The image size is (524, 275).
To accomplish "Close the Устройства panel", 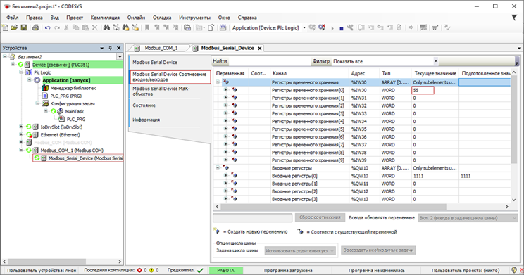I will (118, 48).
